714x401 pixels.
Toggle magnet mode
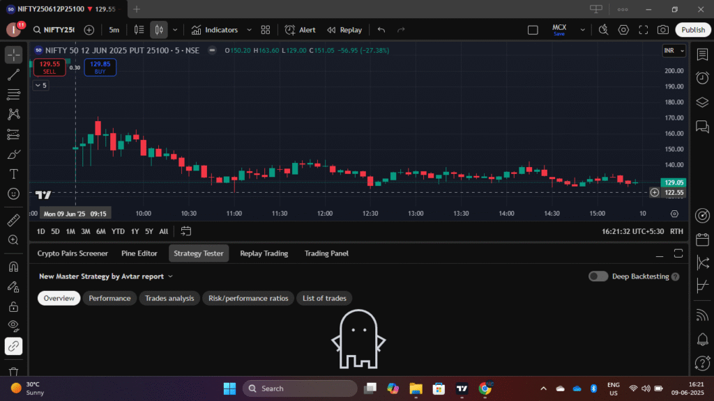[14, 267]
